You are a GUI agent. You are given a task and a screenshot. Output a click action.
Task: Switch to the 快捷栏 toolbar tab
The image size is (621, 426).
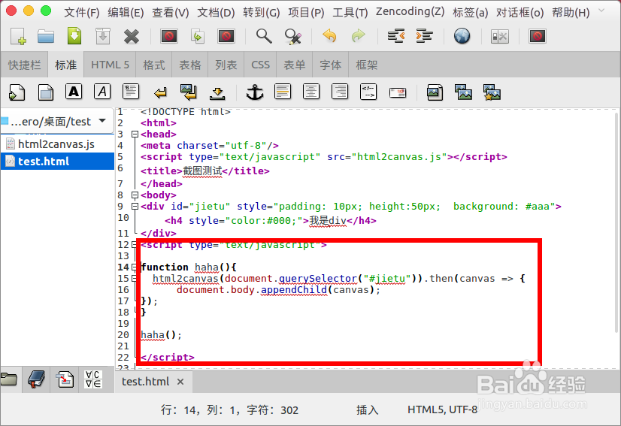pyautogui.click(x=25, y=65)
